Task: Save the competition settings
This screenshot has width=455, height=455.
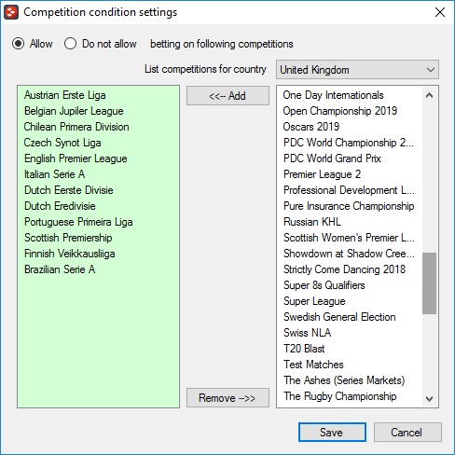Action: [332, 432]
